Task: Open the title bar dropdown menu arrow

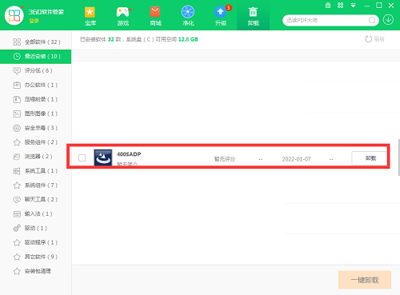Action: pos(354,6)
